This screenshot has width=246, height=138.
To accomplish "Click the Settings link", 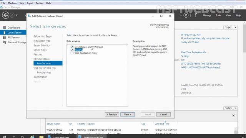I will tap(185, 56).
